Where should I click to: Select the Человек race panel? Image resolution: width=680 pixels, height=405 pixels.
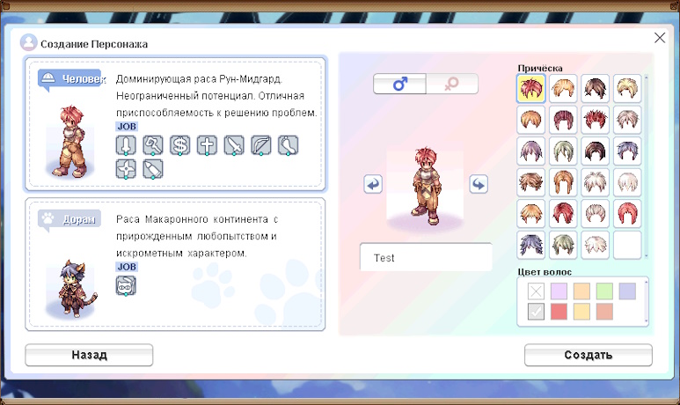click(x=176, y=124)
